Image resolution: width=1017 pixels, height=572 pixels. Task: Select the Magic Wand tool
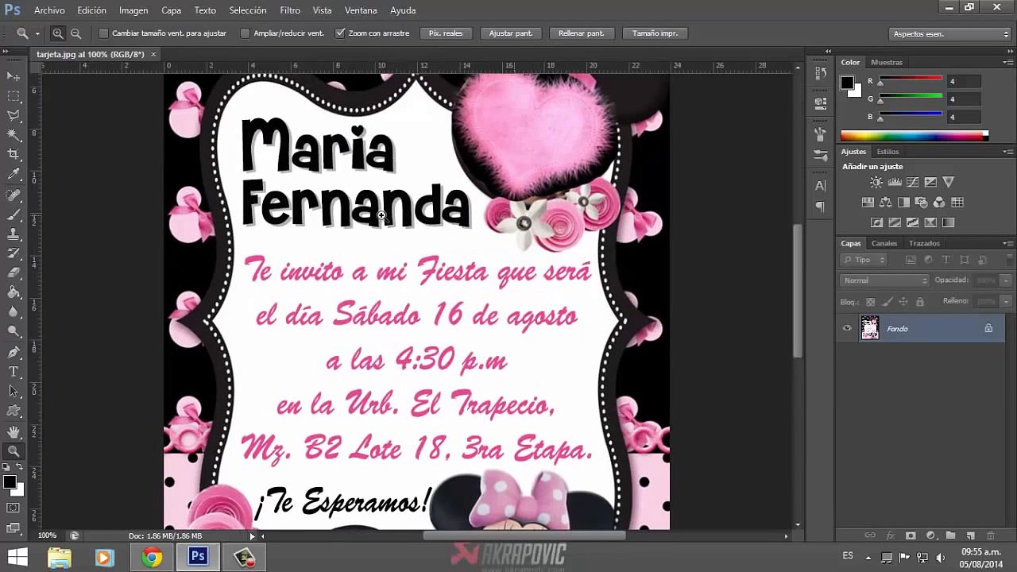pyautogui.click(x=14, y=135)
